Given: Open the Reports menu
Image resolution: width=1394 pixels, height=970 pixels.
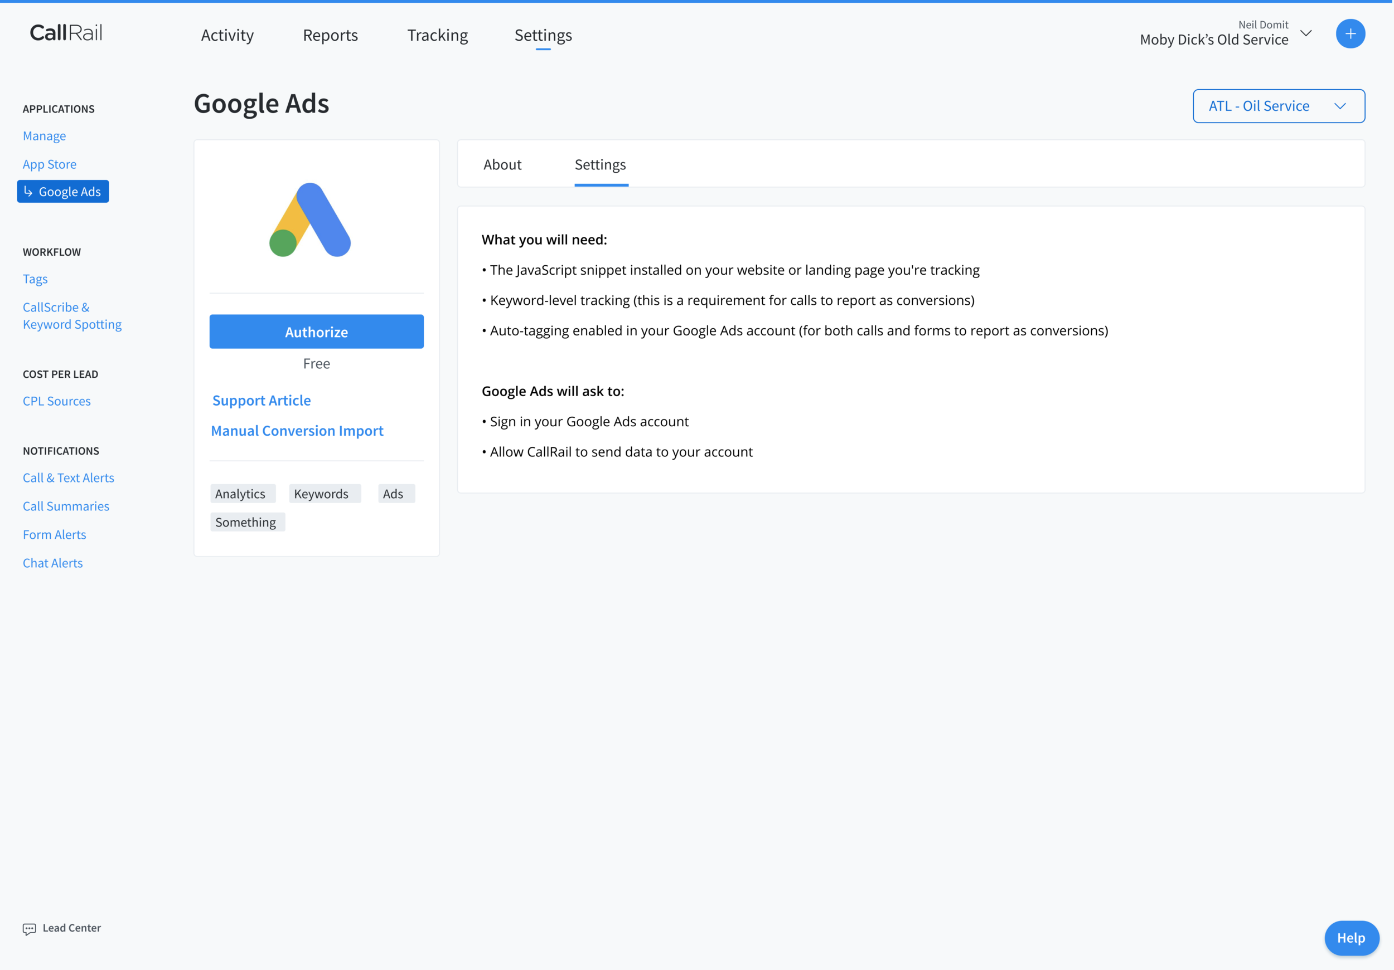Looking at the screenshot, I should coord(330,35).
